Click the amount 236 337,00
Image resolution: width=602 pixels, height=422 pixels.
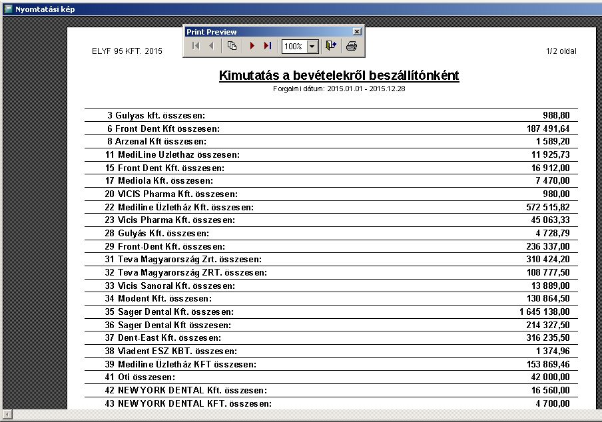coord(548,246)
